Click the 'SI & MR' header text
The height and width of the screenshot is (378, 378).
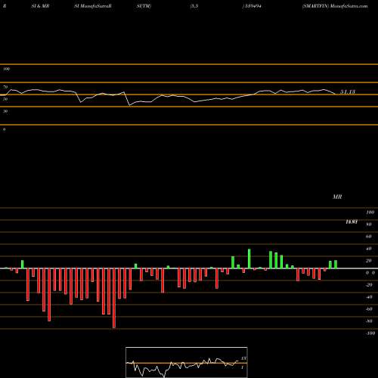[x=40, y=6]
